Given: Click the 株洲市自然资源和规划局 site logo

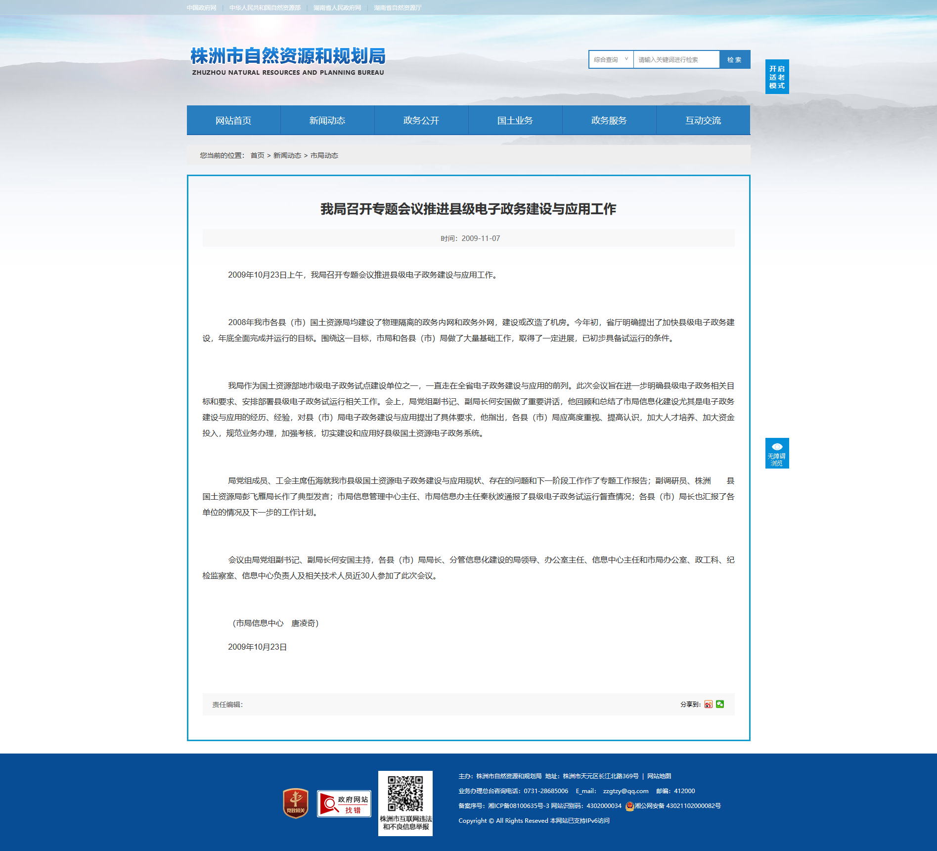Looking at the screenshot, I should pyautogui.click(x=288, y=61).
